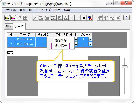Click the go to worksheet result icon

coord(100,18)
